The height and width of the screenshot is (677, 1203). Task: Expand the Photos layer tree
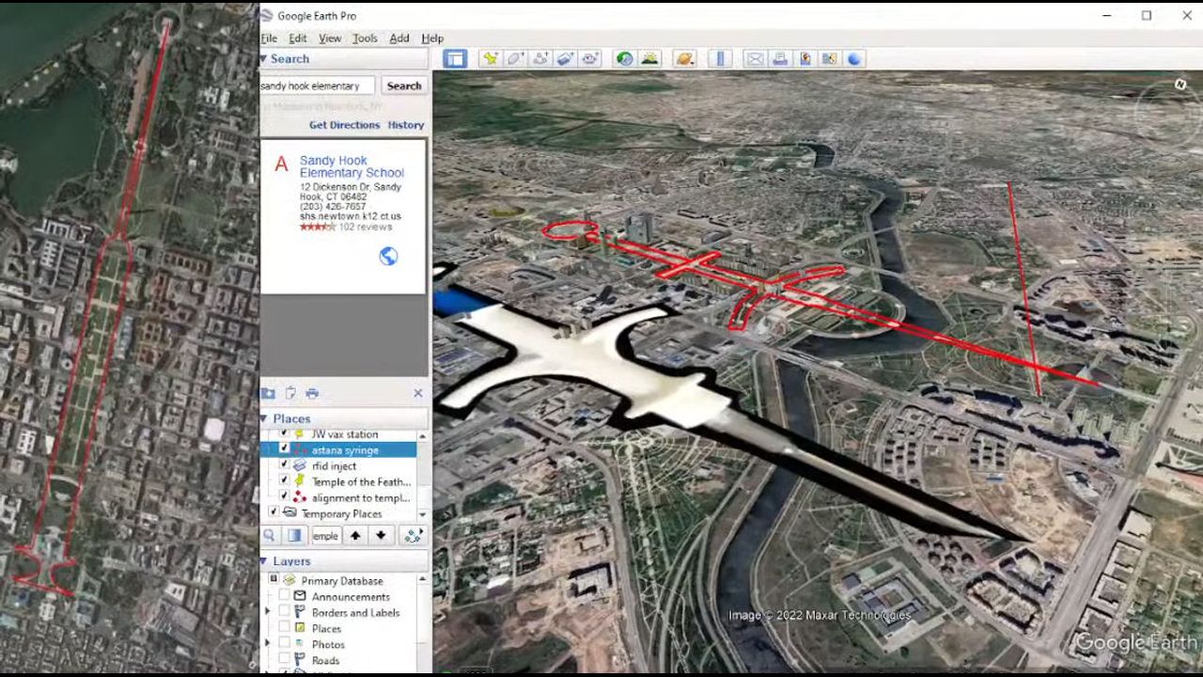click(268, 644)
